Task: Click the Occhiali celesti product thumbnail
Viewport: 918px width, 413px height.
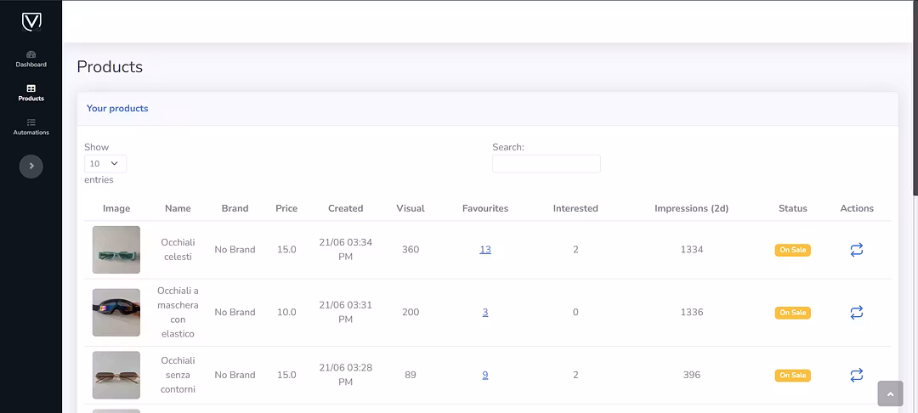Action: pyautogui.click(x=116, y=250)
